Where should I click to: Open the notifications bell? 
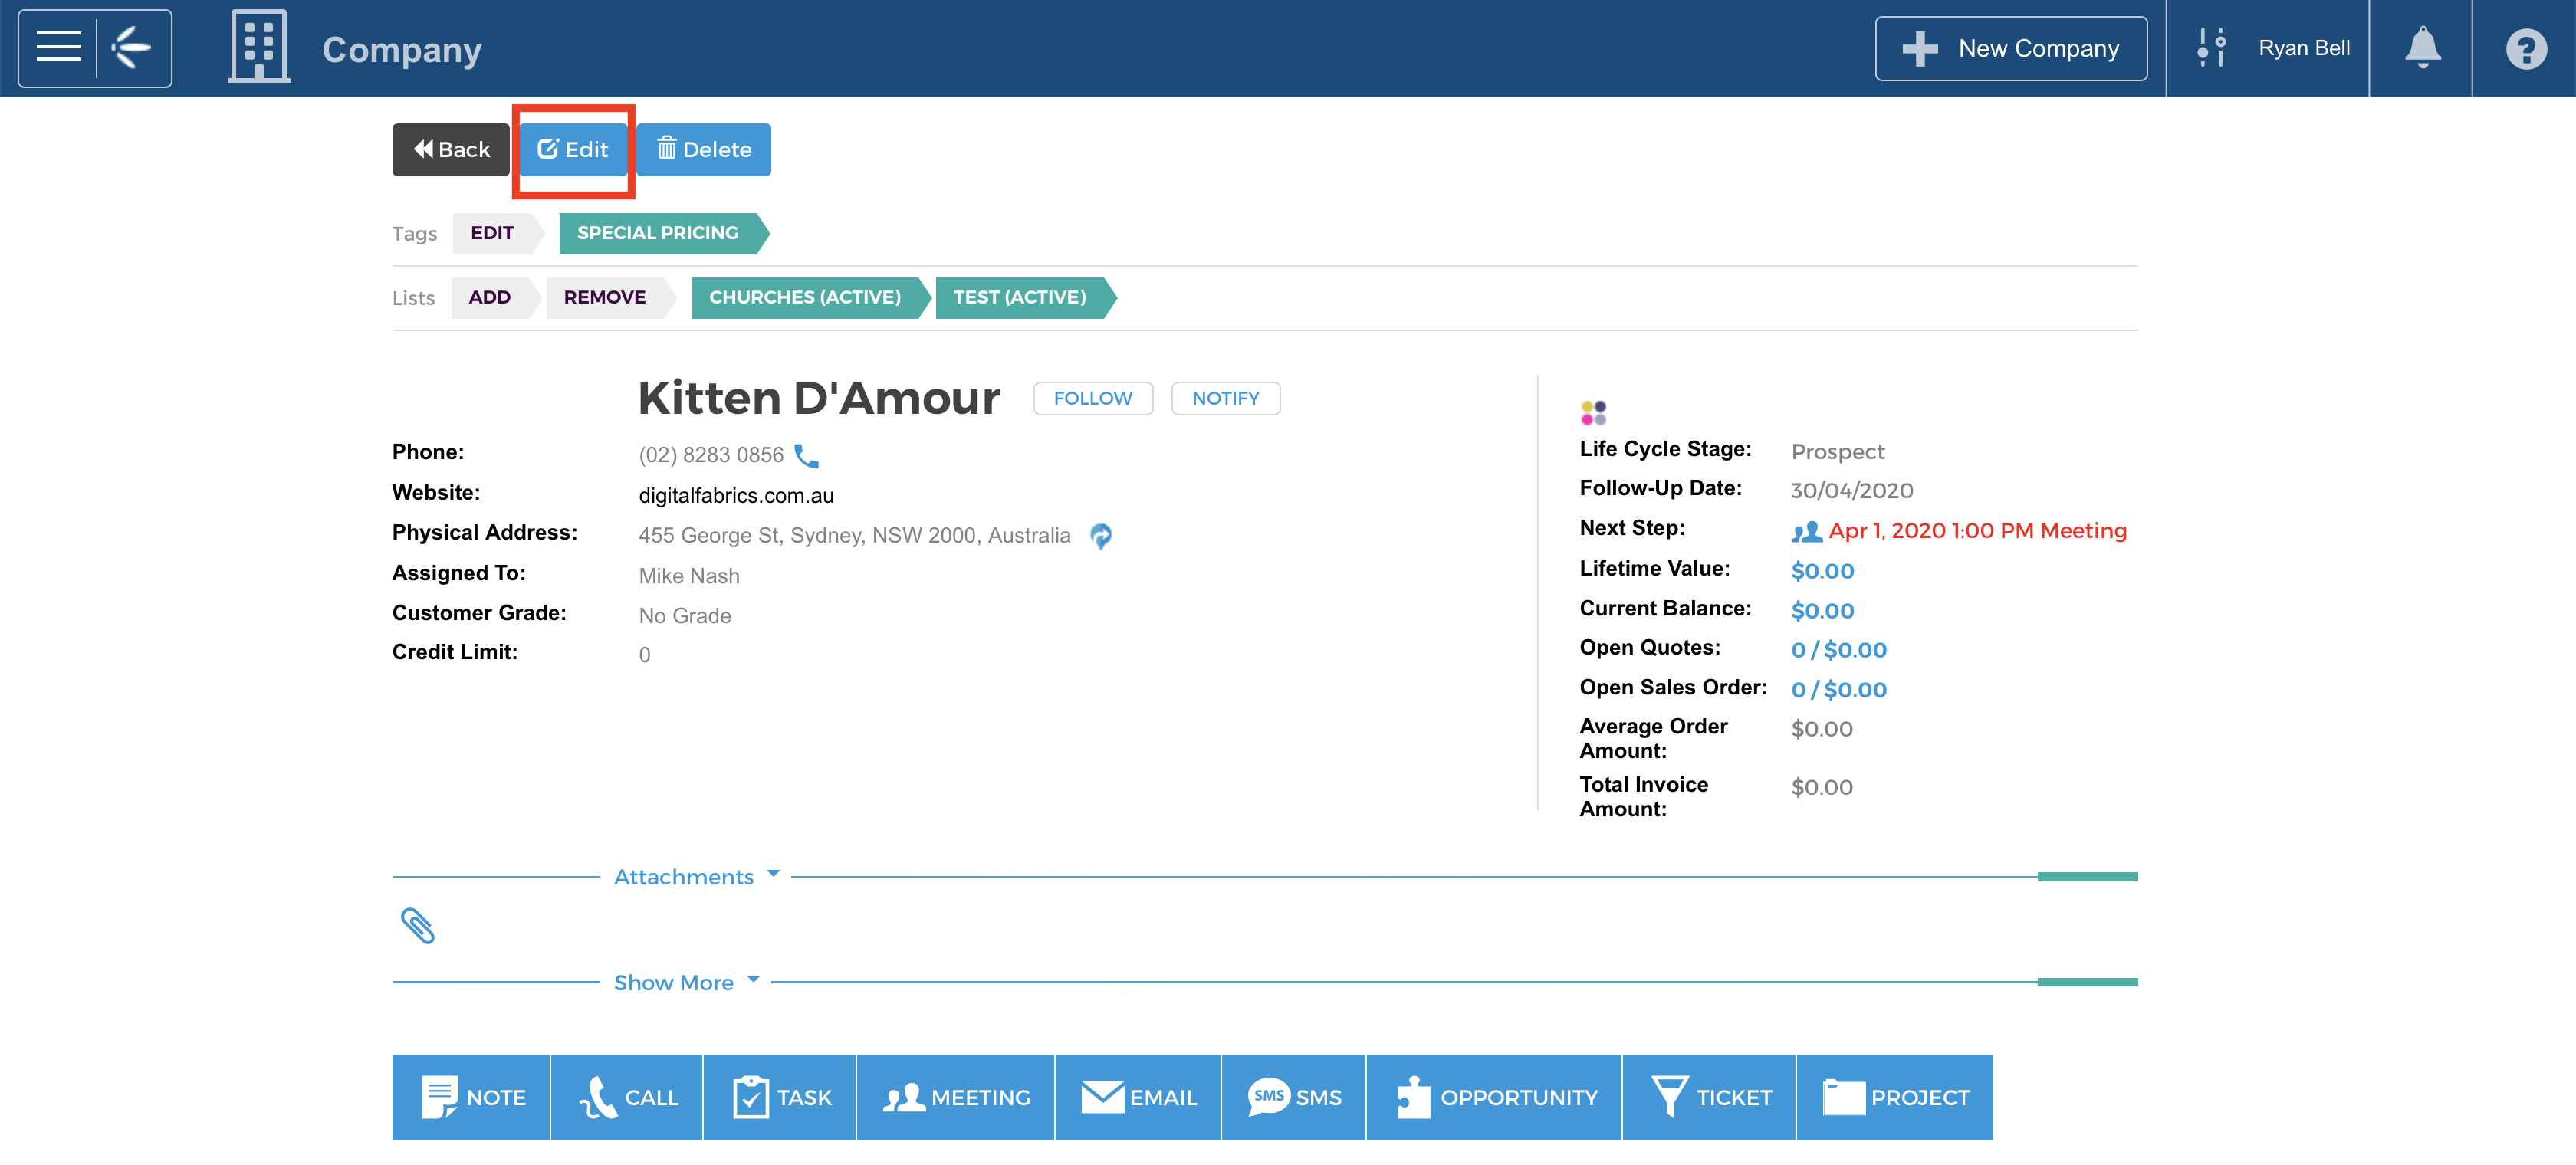(x=2422, y=48)
